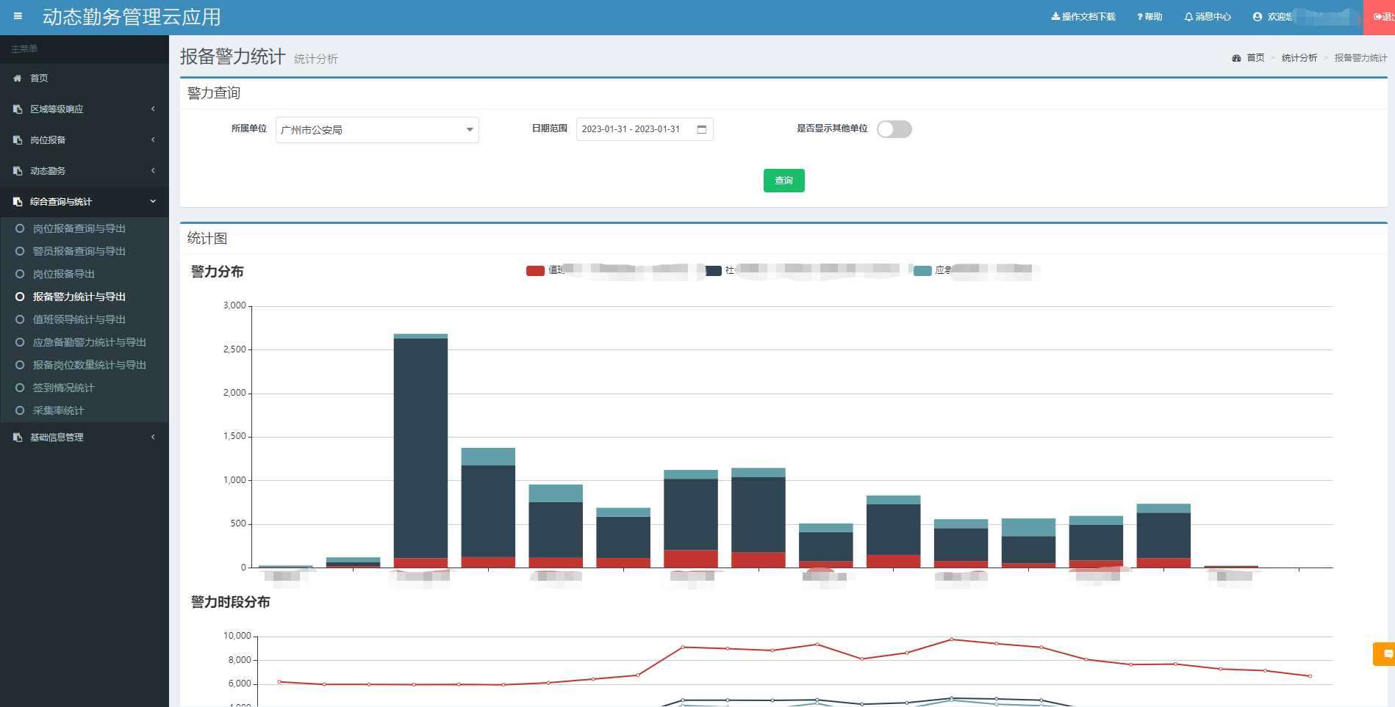This screenshot has height=707, width=1395.
Task: Click the dashboard icon in the breadcrumb
Action: tap(1236, 58)
